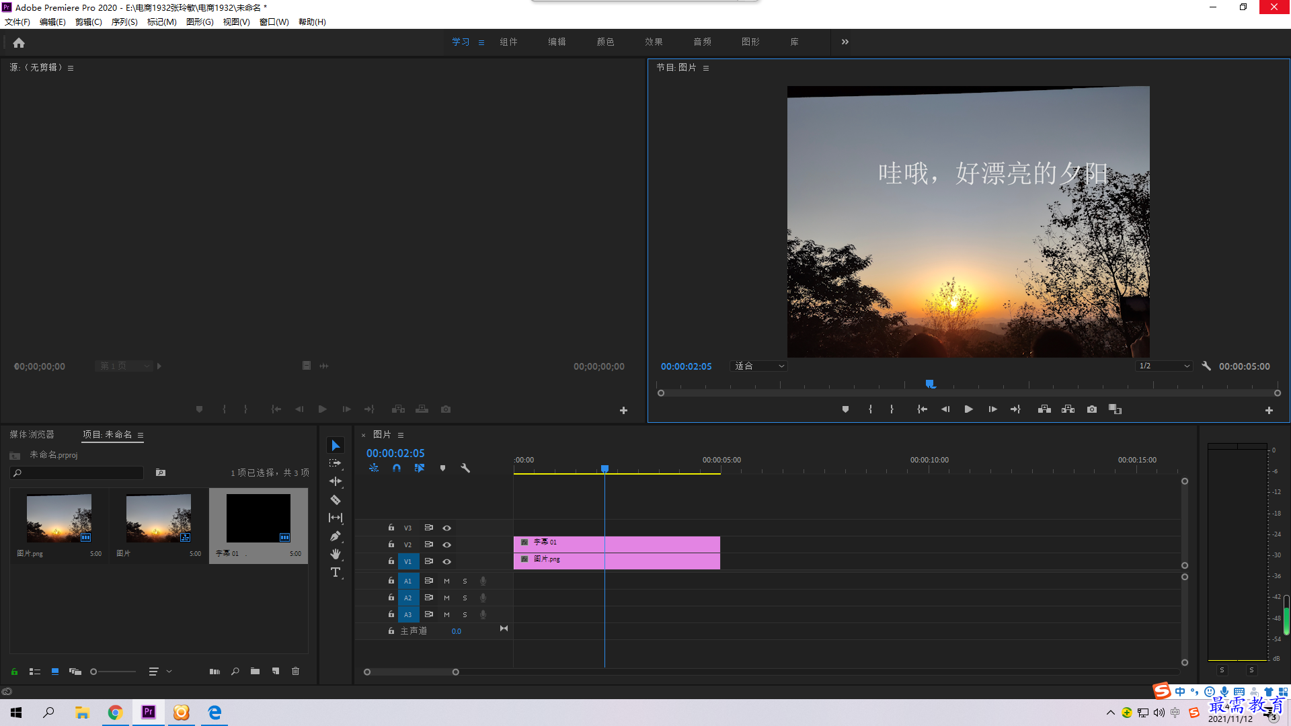
Task: Open Source monitor panel menu
Action: click(71, 68)
